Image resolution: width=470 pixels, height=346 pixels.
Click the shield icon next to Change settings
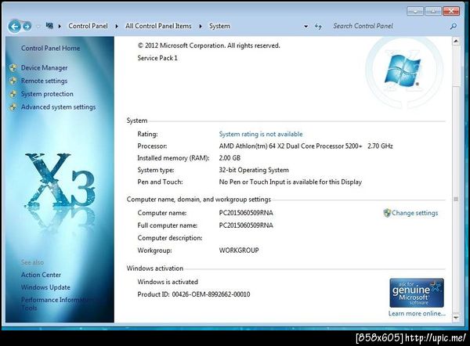click(x=387, y=213)
